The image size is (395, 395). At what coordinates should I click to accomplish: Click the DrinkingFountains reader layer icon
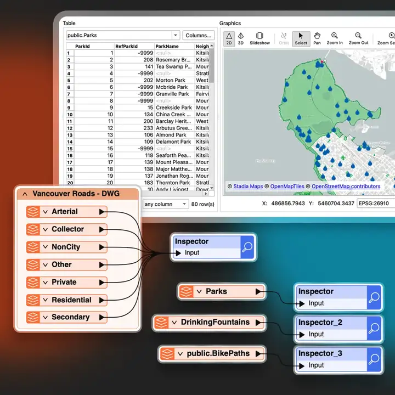click(161, 323)
